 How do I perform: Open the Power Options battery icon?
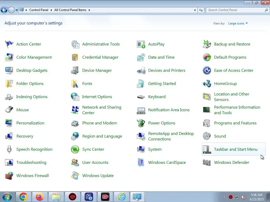click(x=141, y=123)
